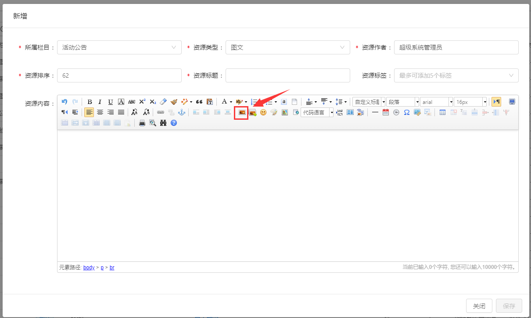Select the format painter brush
Viewport: 531px width, 318px height.
tap(174, 102)
